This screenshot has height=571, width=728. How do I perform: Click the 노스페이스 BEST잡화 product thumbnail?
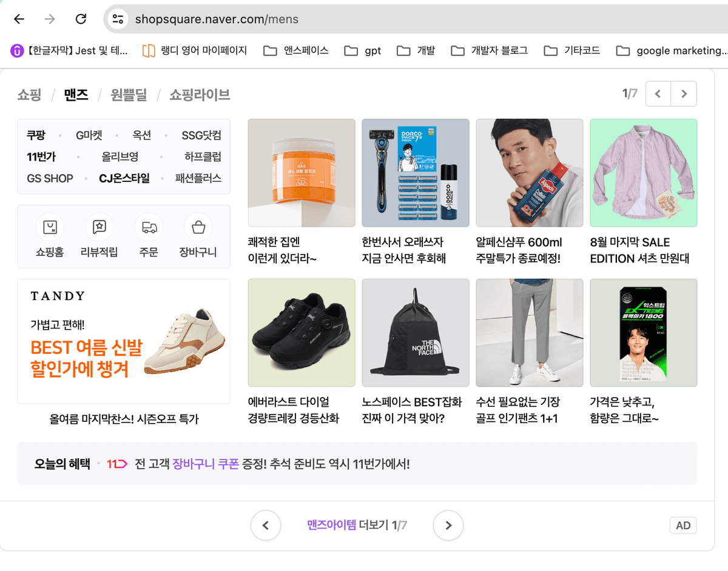click(415, 332)
